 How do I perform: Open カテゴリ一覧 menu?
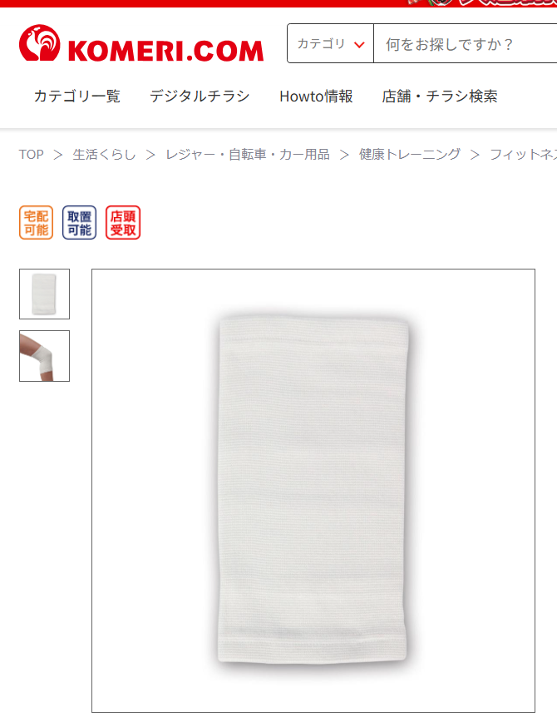[x=77, y=96]
